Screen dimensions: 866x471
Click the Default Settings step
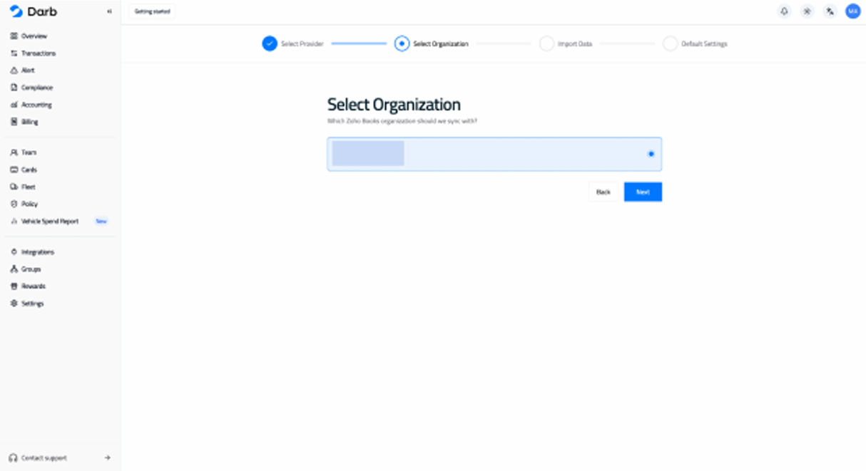[696, 43]
